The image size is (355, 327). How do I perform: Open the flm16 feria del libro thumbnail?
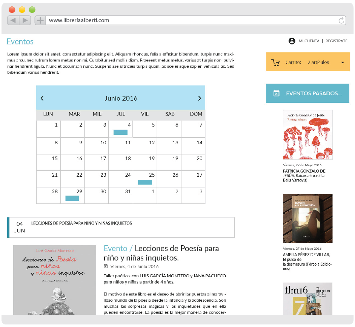point(308,299)
